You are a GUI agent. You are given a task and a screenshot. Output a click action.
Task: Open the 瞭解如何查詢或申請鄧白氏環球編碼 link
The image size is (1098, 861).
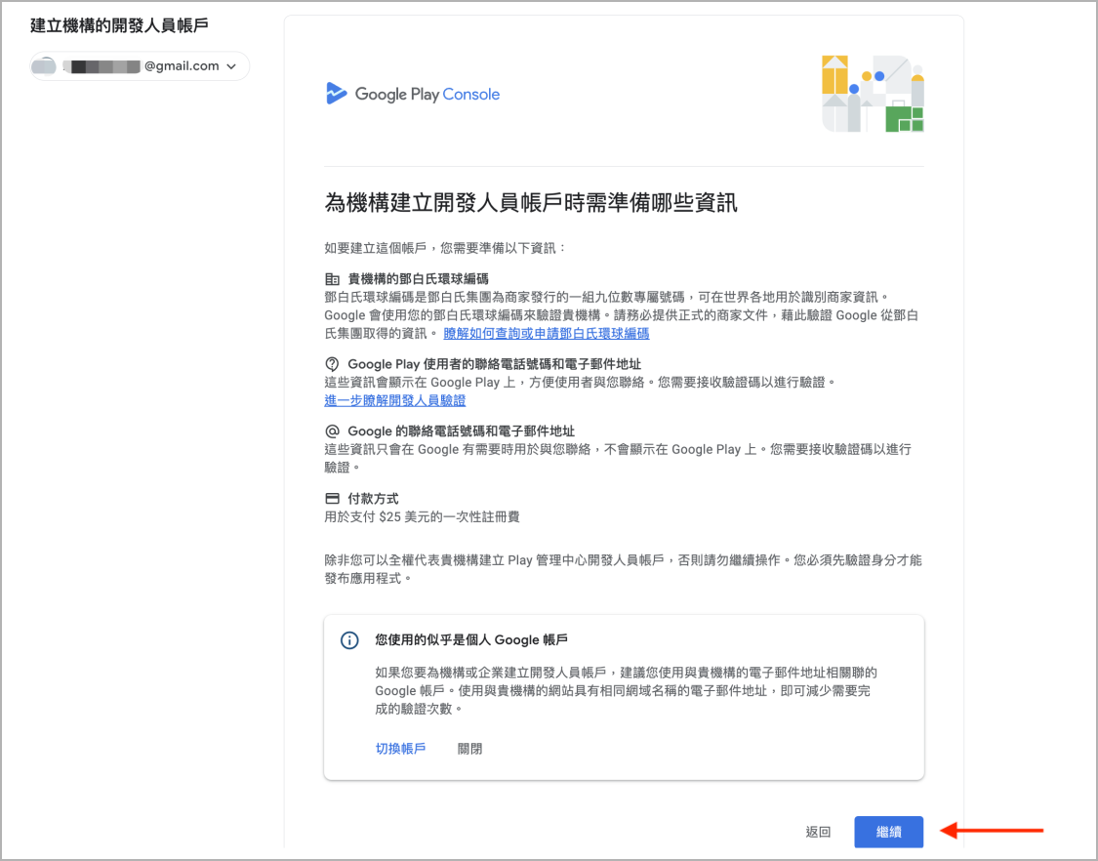547,334
